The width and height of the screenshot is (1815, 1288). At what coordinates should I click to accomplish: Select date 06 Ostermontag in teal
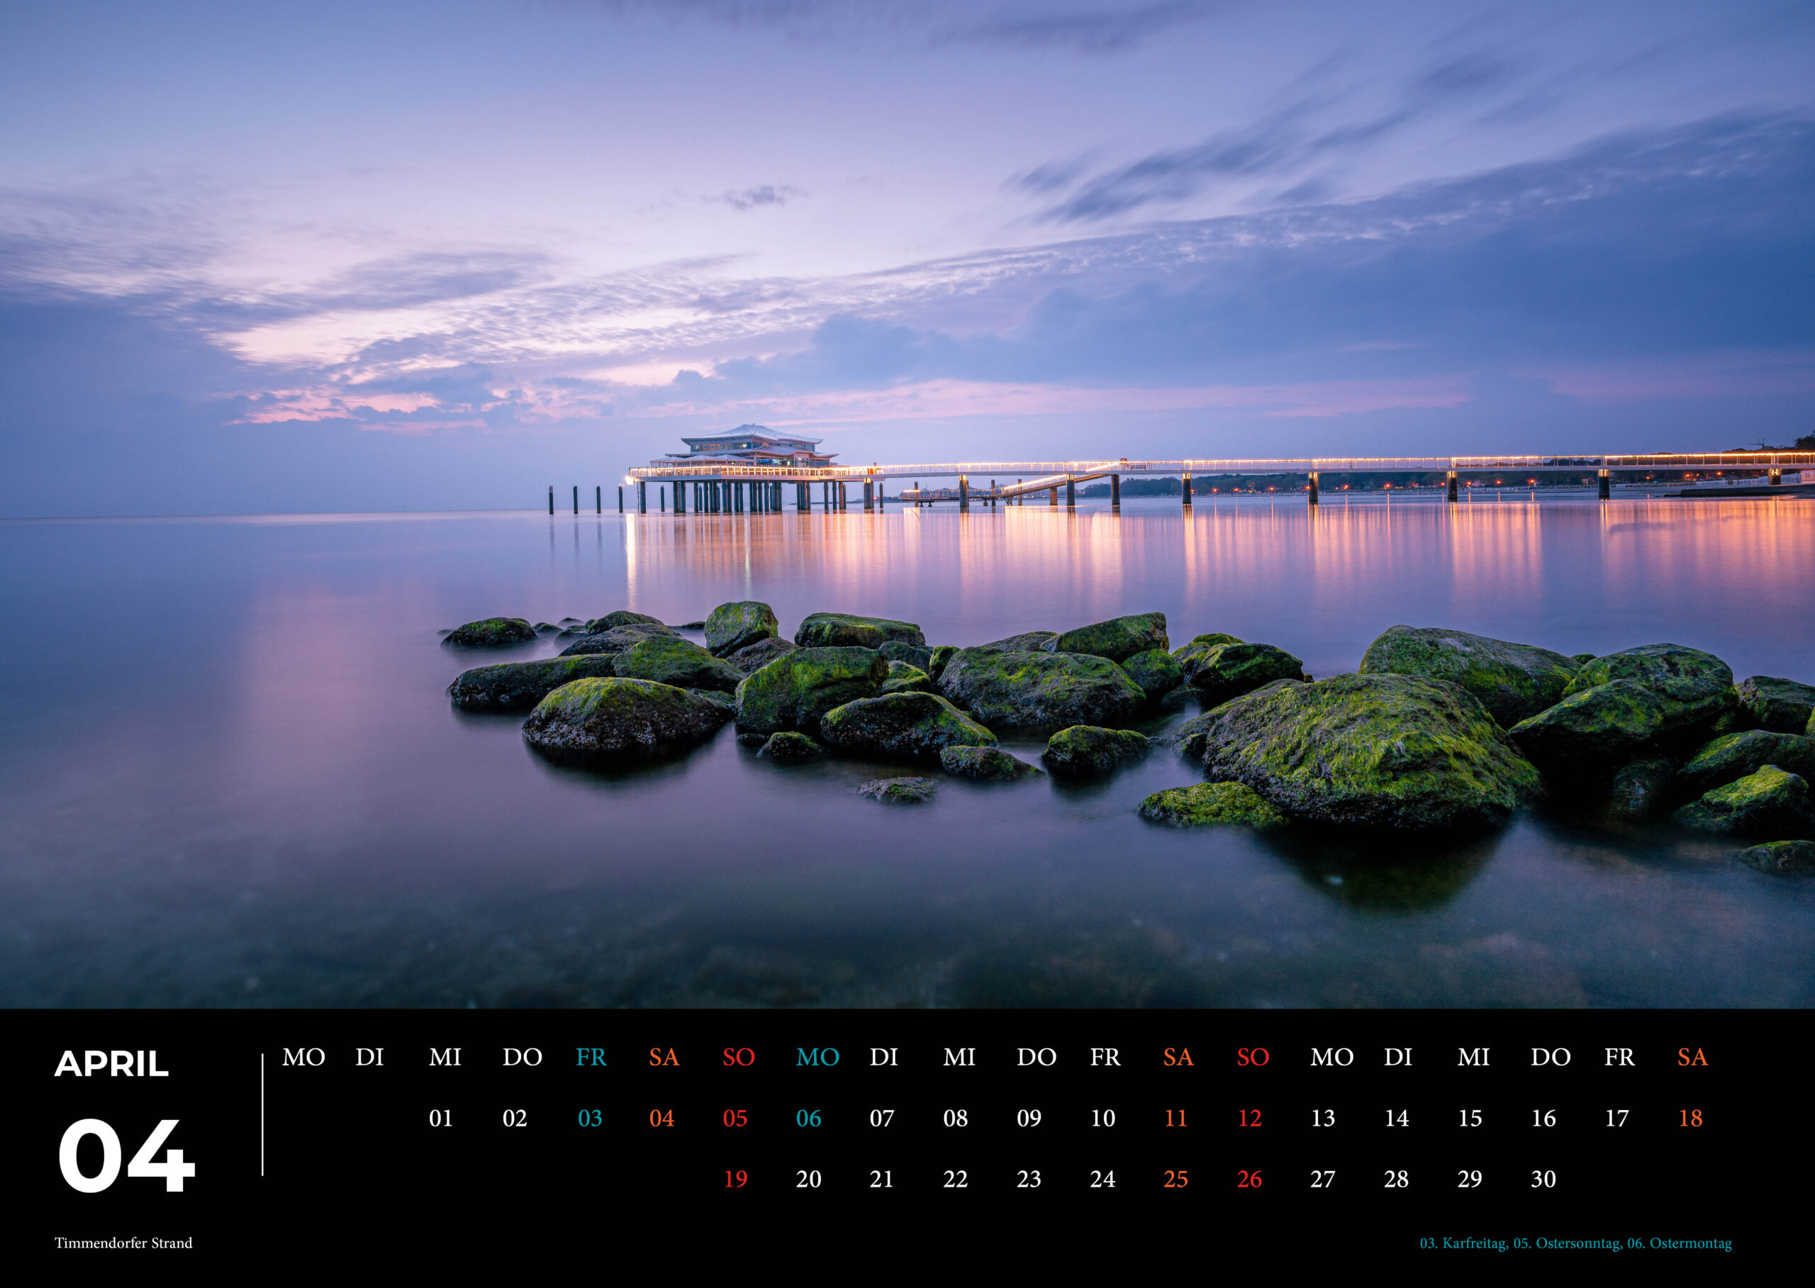pos(808,1119)
